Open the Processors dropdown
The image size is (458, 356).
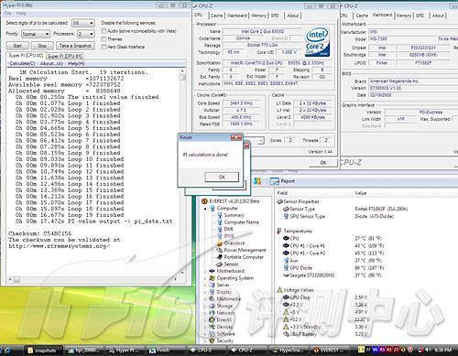tap(86, 34)
